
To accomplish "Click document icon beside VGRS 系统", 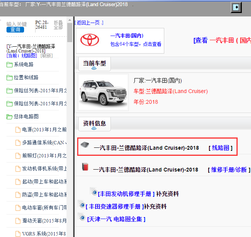I will pyautogui.click(x=18, y=234).
